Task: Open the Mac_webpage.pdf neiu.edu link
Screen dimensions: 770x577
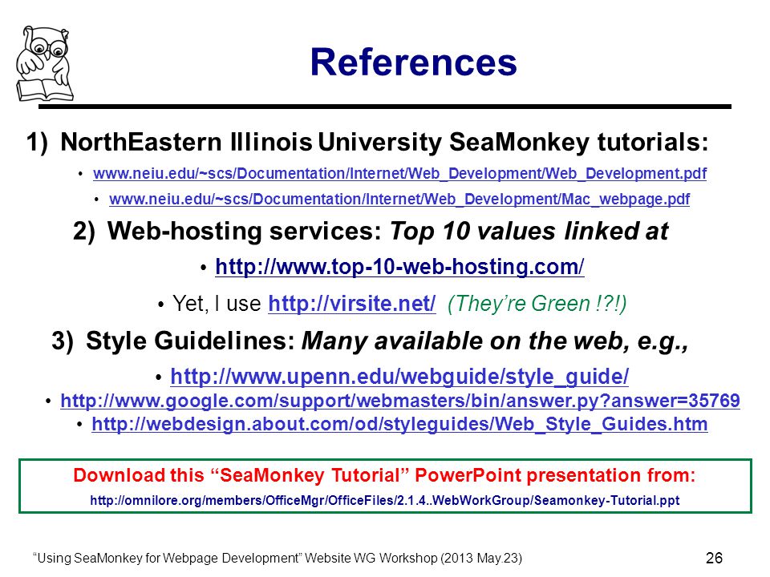Action: 399,200
